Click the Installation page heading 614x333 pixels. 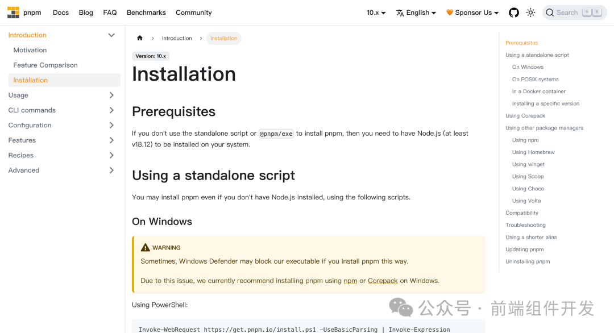[184, 74]
